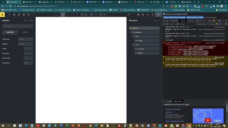Viewport: 228px width, 128px height.
Task: Click the Flex grow value field
Action: point(28,53)
